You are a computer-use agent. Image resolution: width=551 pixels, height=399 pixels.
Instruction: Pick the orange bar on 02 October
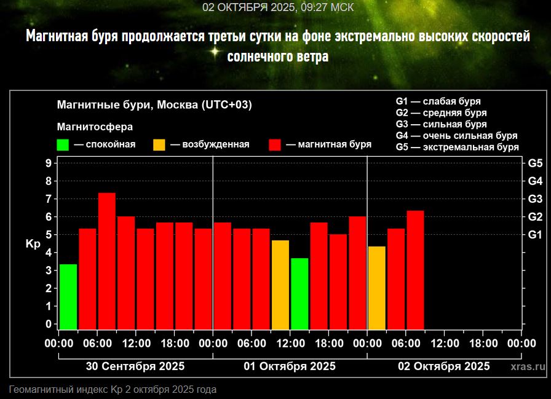[377, 288]
